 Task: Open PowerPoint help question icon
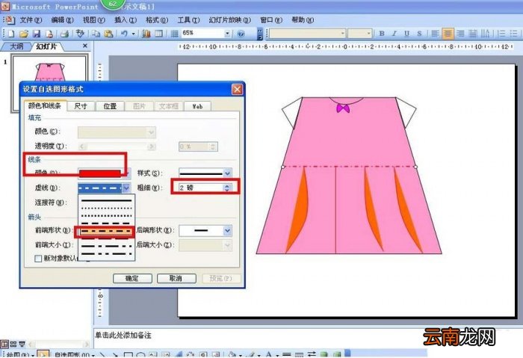241,34
